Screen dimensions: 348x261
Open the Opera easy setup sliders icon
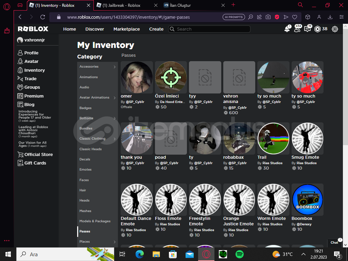pos(342,17)
